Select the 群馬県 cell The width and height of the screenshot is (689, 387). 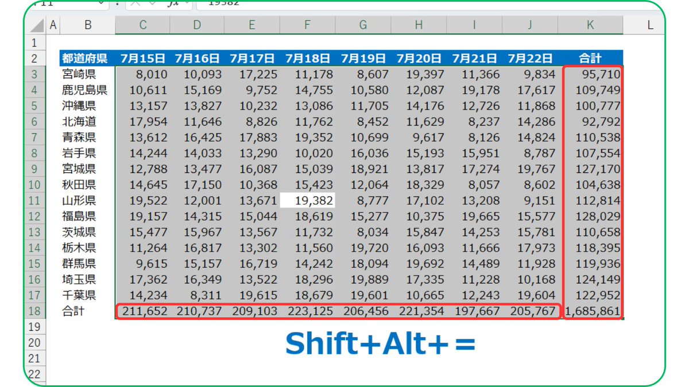click(x=88, y=264)
